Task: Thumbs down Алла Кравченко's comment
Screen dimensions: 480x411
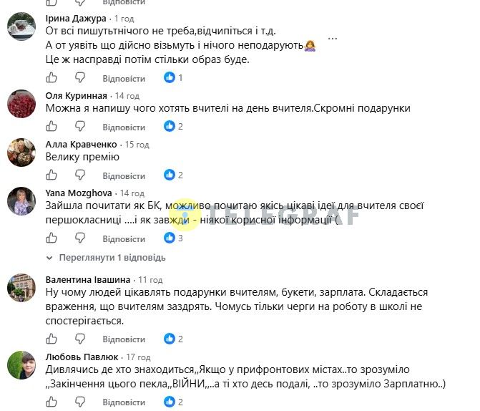Action: pyautogui.click(x=80, y=175)
